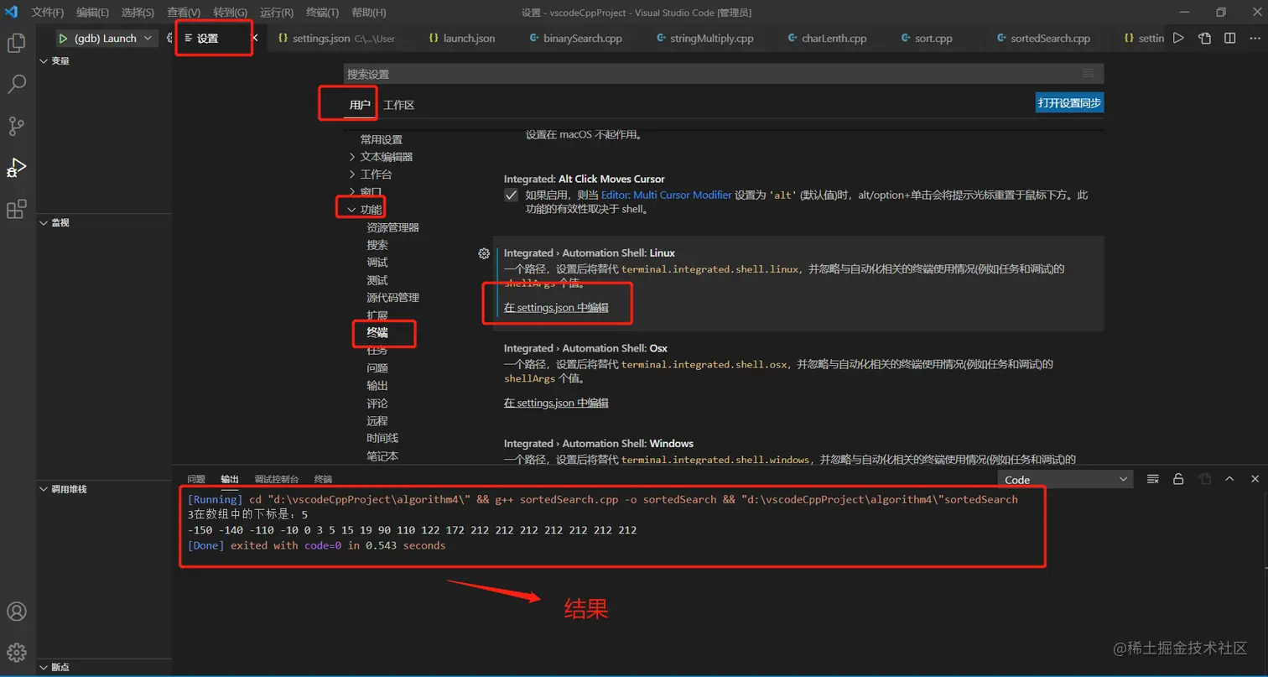
Task: Open the 帮助(H) menu
Action: tap(369, 13)
